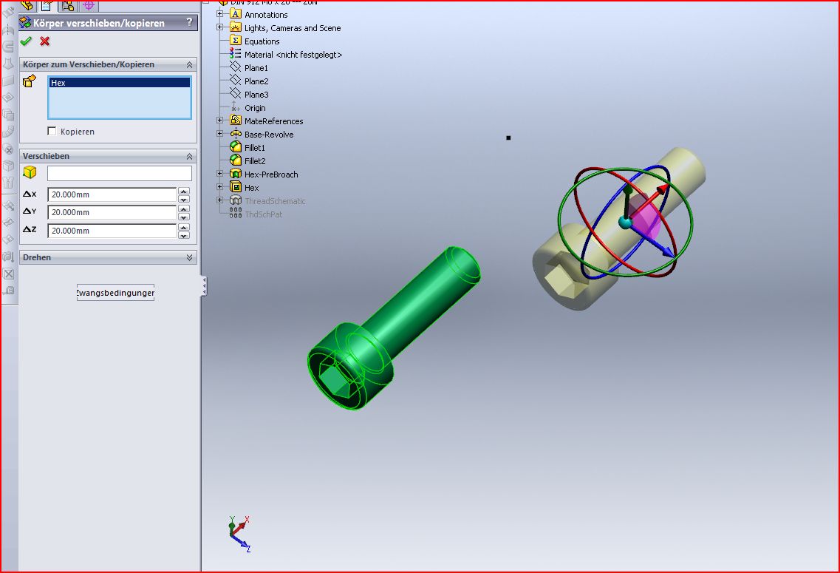Viewport: 840px width, 573px height.
Task: Switch to the FeatureManager design tree tab
Action: coord(27,5)
